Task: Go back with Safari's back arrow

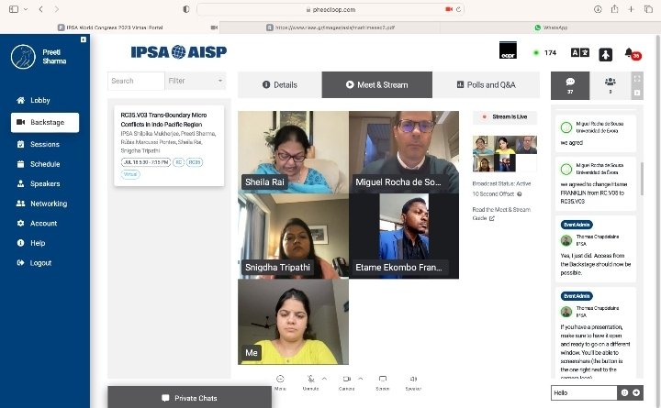Action: 40,9
